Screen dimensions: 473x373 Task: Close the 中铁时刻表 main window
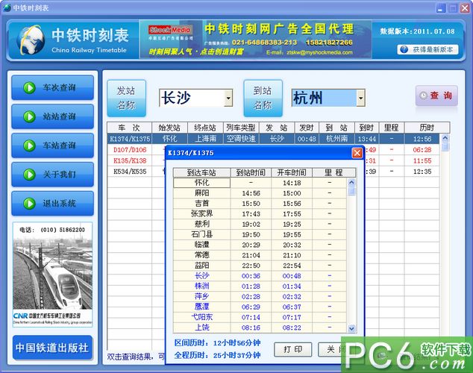coord(465,8)
